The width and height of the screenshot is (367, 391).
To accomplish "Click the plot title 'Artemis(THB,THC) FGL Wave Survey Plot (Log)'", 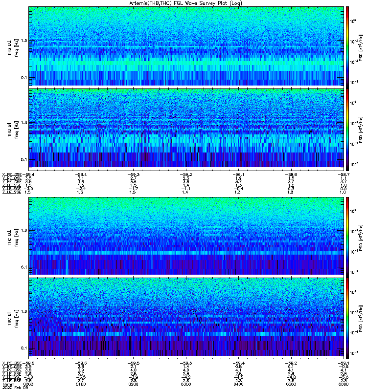I will (x=185, y=3).
